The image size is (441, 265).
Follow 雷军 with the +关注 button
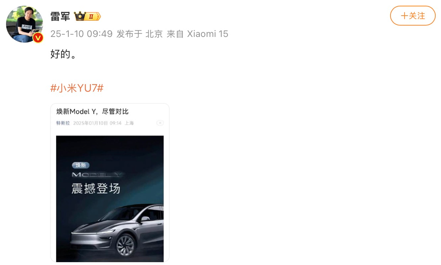pos(413,16)
